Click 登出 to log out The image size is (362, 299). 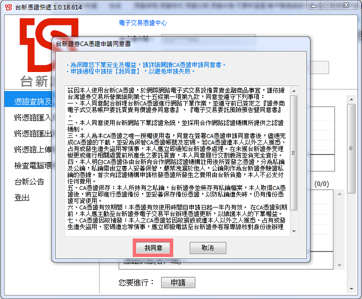tap(22, 197)
